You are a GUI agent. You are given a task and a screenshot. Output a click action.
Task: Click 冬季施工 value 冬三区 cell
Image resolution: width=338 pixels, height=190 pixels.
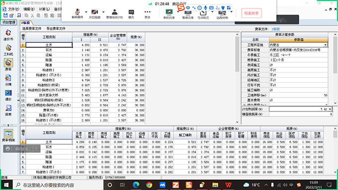click(x=299, y=55)
